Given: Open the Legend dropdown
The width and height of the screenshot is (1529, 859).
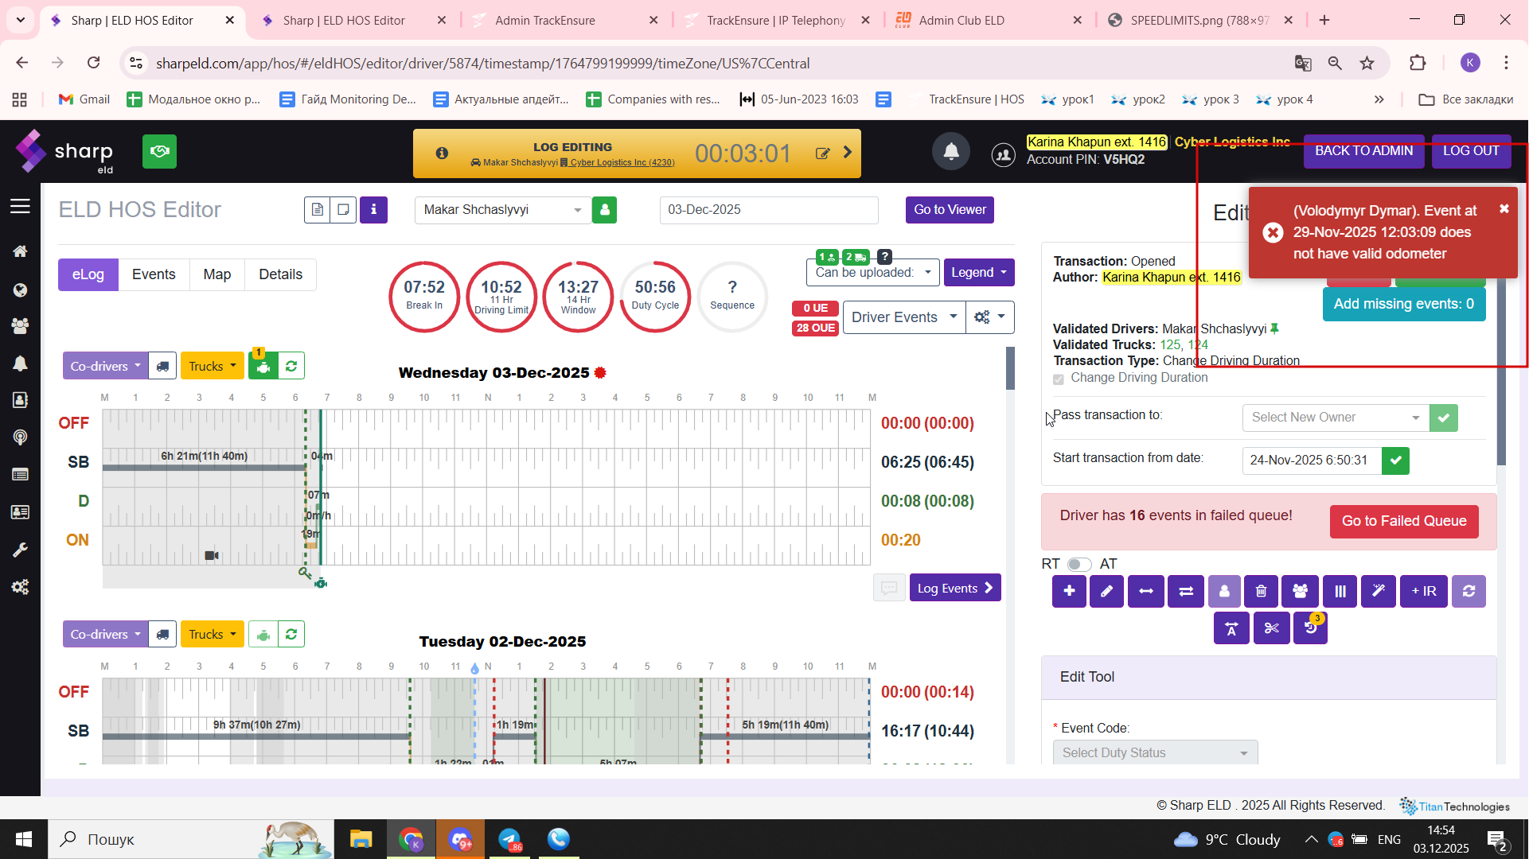Looking at the screenshot, I should pyautogui.click(x=978, y=273).
